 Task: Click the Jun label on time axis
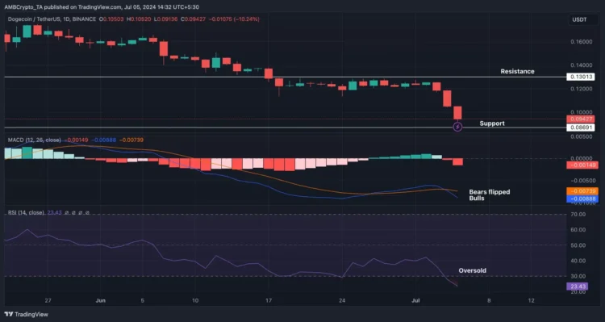point(100,301)
